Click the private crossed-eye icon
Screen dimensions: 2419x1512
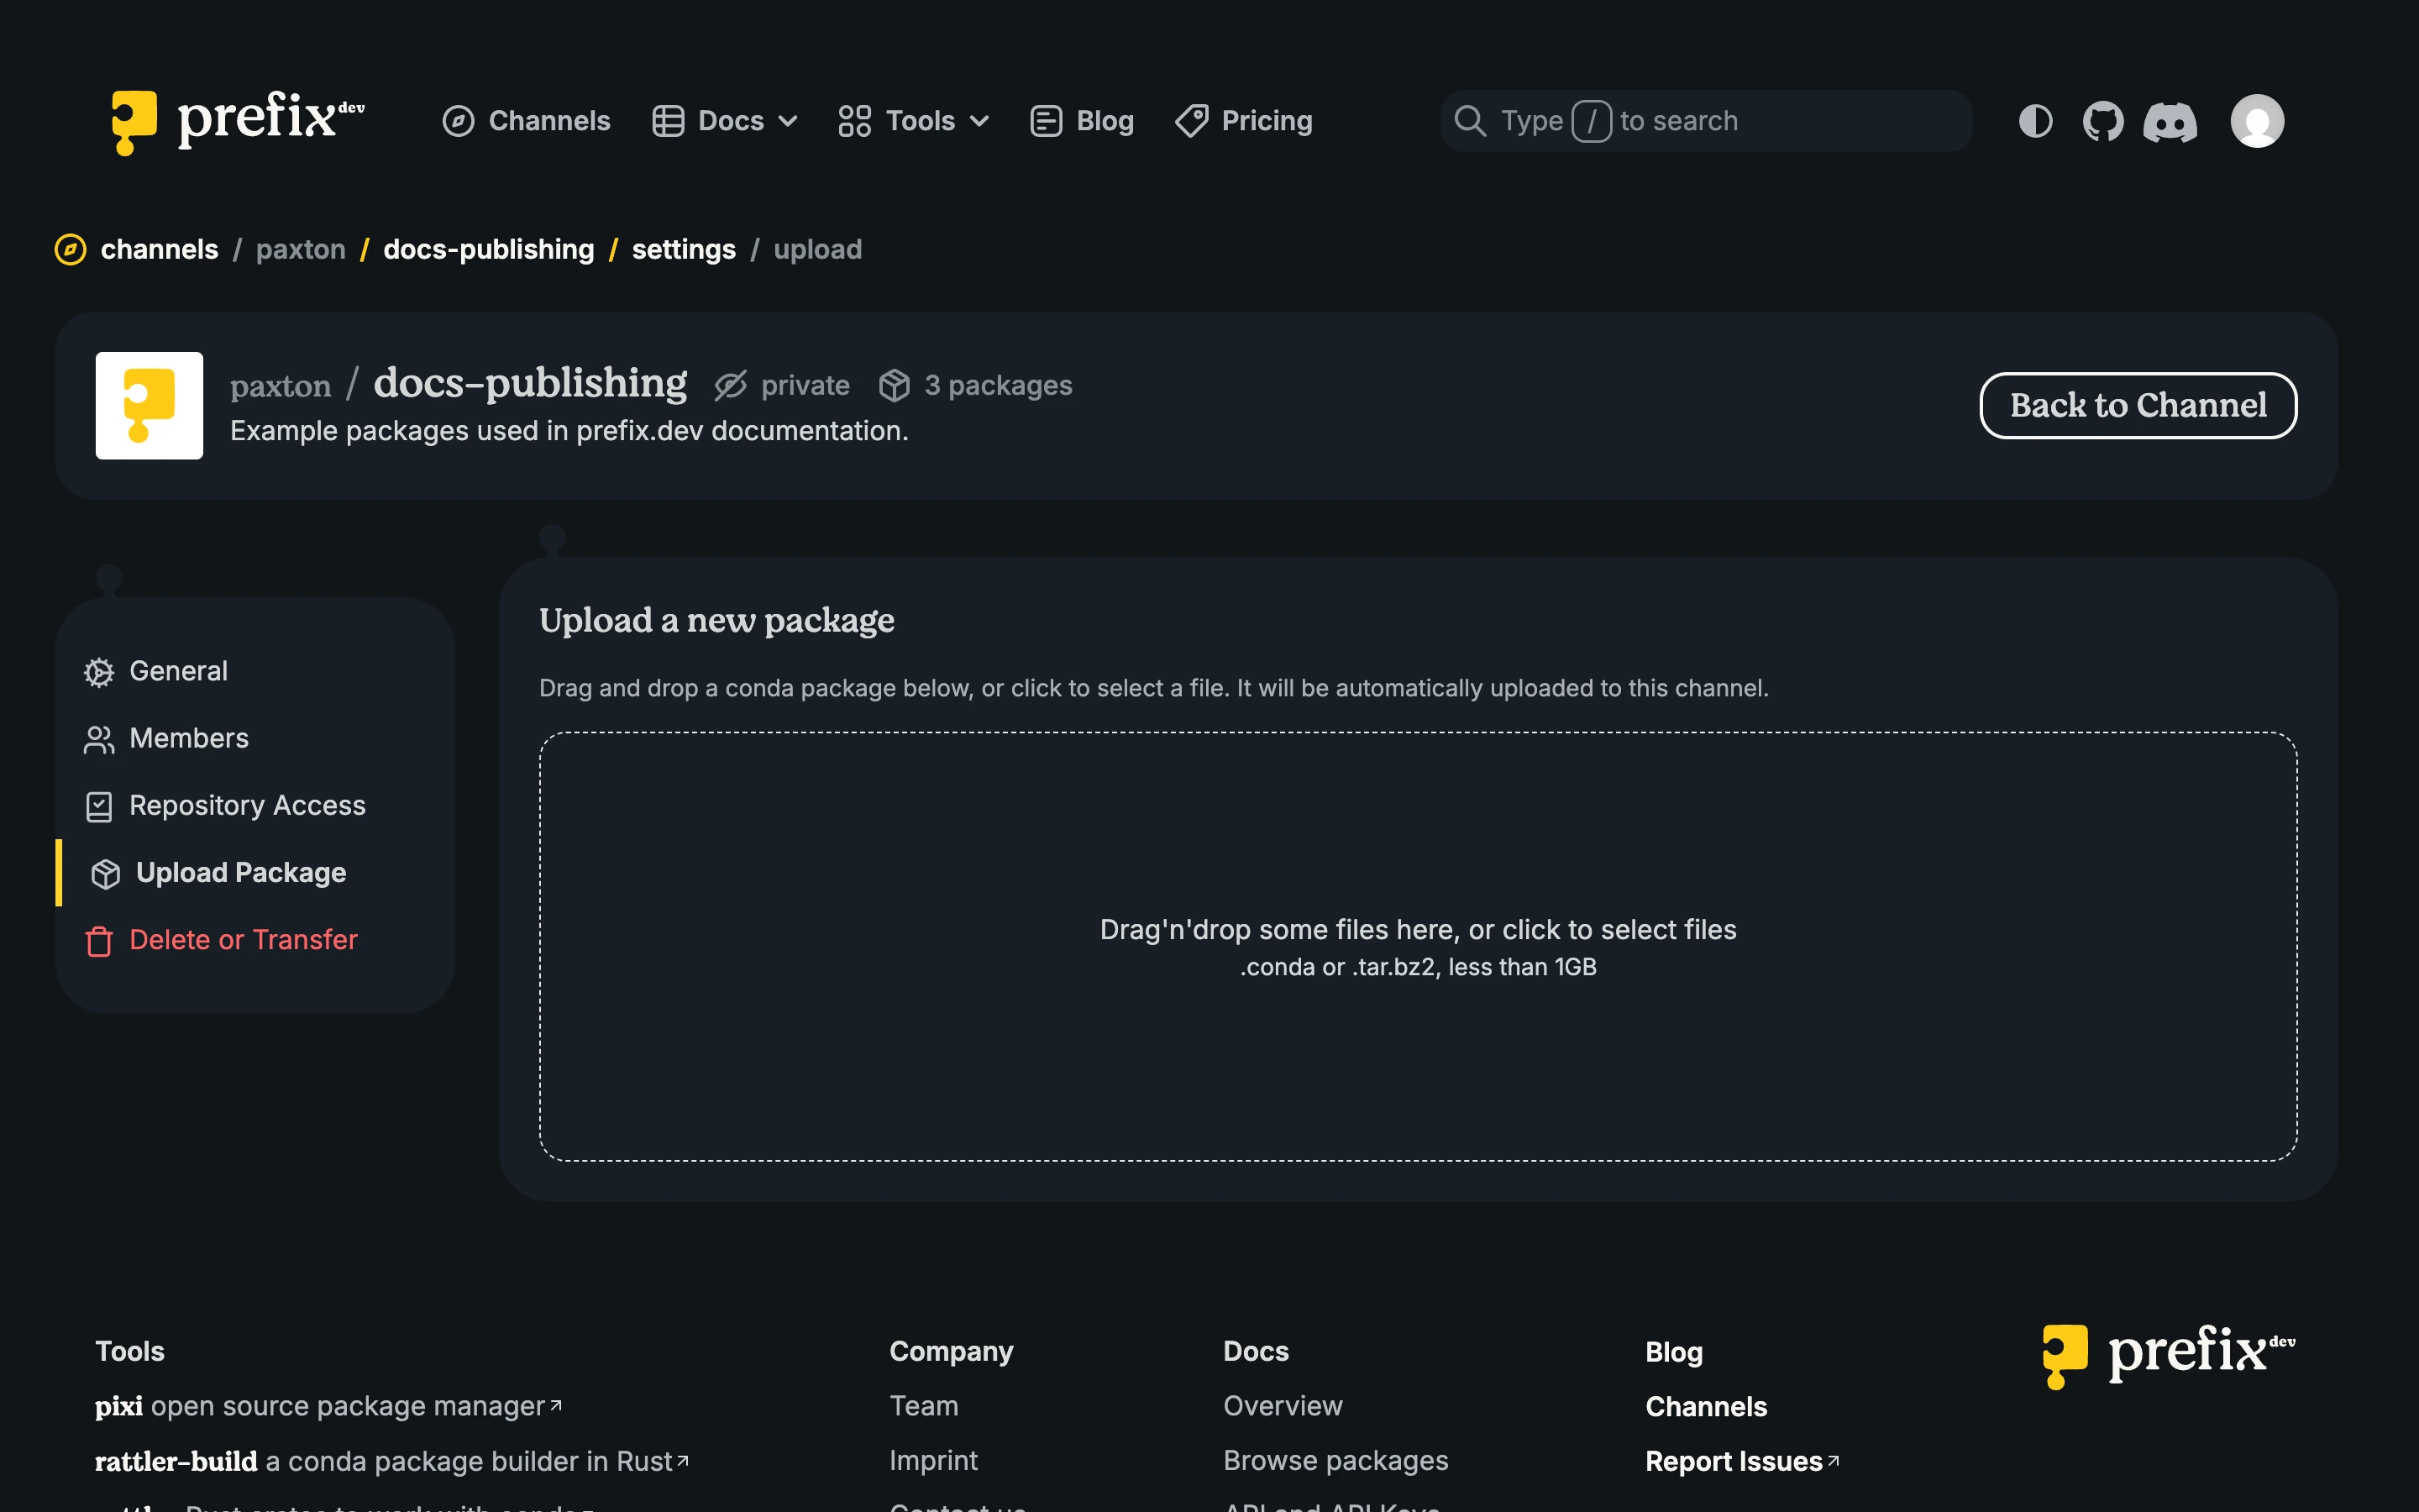(731, 385)
